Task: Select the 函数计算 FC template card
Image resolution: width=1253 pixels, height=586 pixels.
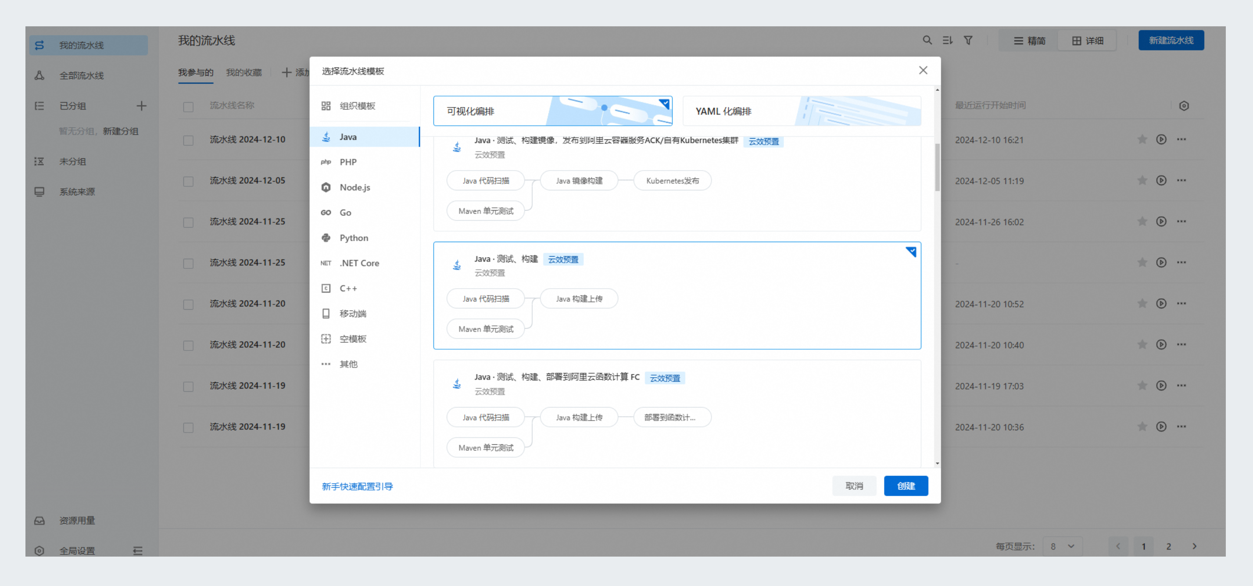Action: coord(677,414)
